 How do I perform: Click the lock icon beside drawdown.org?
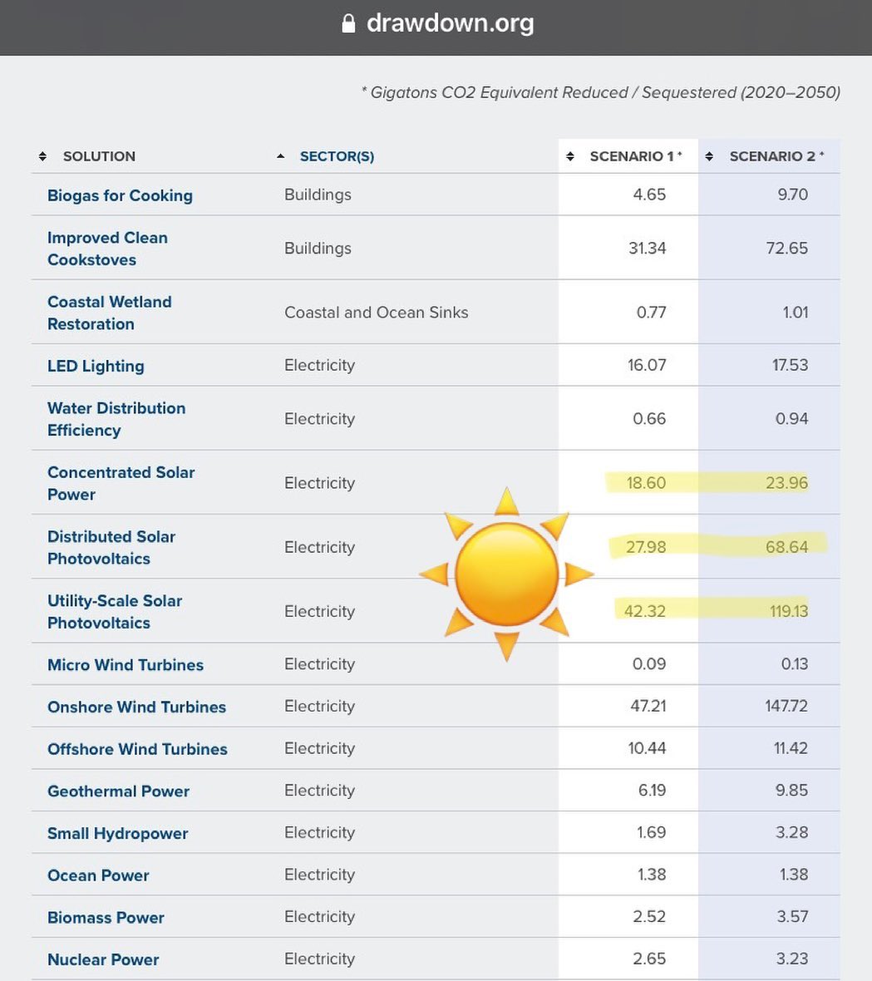click(348, 23)
